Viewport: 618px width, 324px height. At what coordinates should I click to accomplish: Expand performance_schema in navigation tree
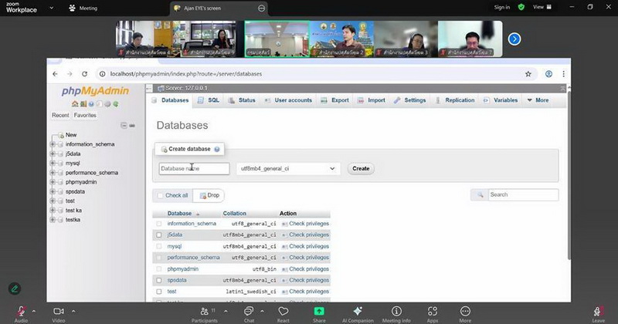[x=53, y=173]
